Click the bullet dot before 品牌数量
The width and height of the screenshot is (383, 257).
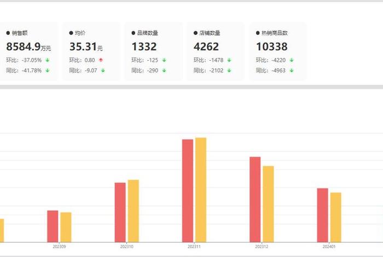click(134, 33)
